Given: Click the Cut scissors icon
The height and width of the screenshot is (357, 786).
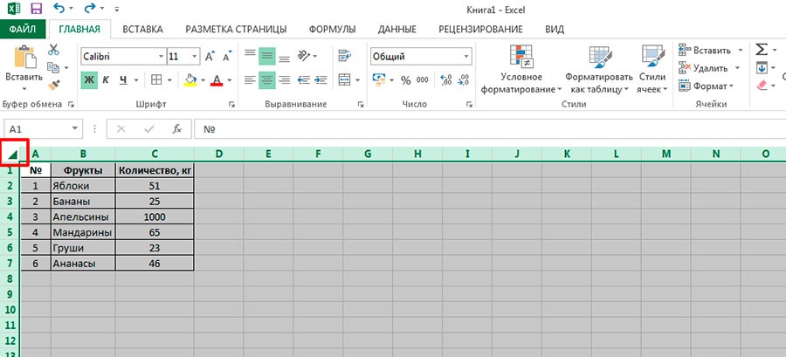Looking at the screenshot, I should [53, 51].
